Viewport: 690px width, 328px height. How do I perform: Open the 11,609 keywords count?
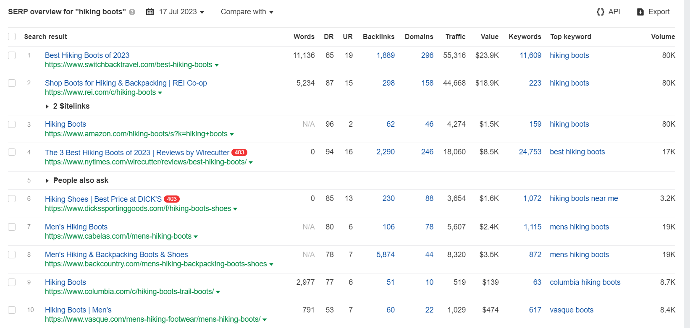(530, 55)
